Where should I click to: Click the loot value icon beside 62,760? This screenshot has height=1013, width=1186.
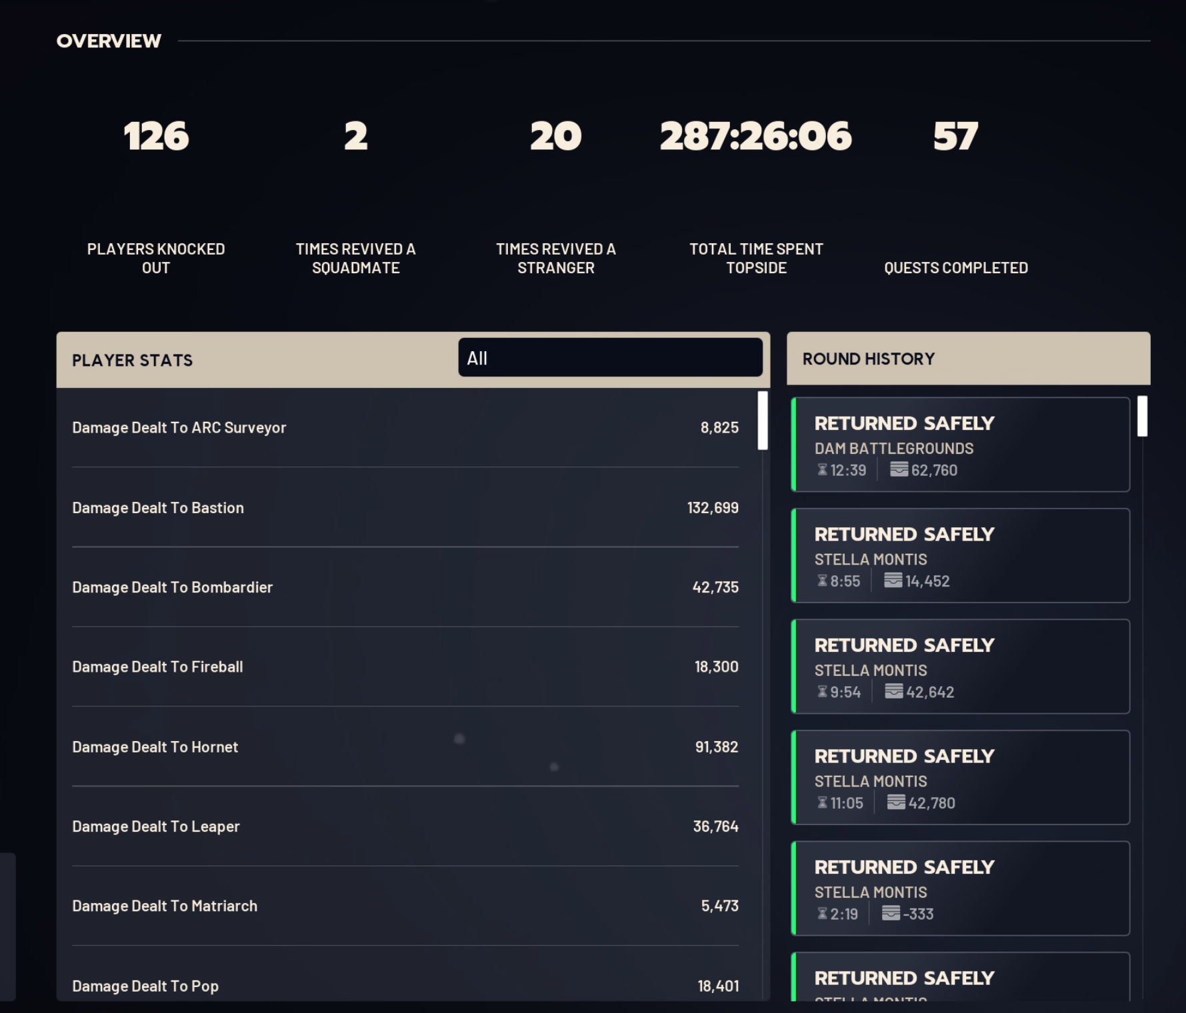[899, 469]
